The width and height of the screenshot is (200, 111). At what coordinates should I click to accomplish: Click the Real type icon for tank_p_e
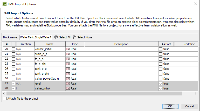68,69
